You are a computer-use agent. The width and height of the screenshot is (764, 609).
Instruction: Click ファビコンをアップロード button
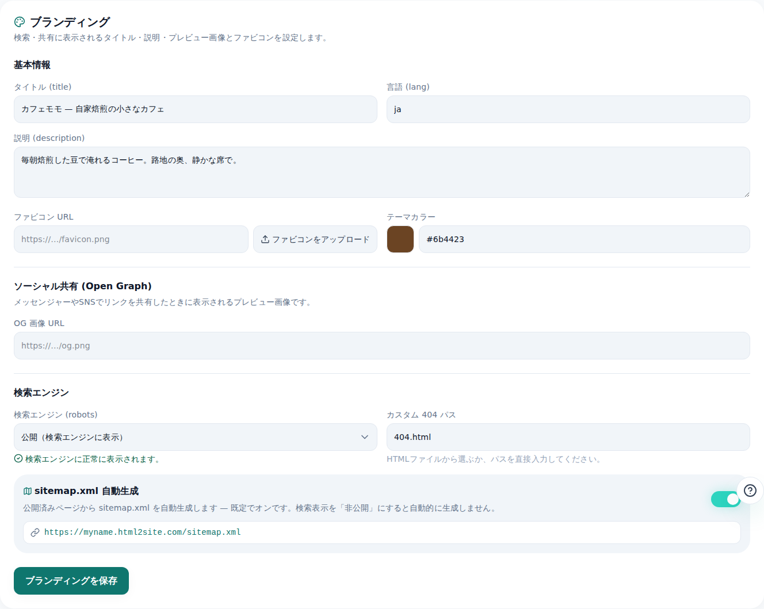click(x=315, y=239)
